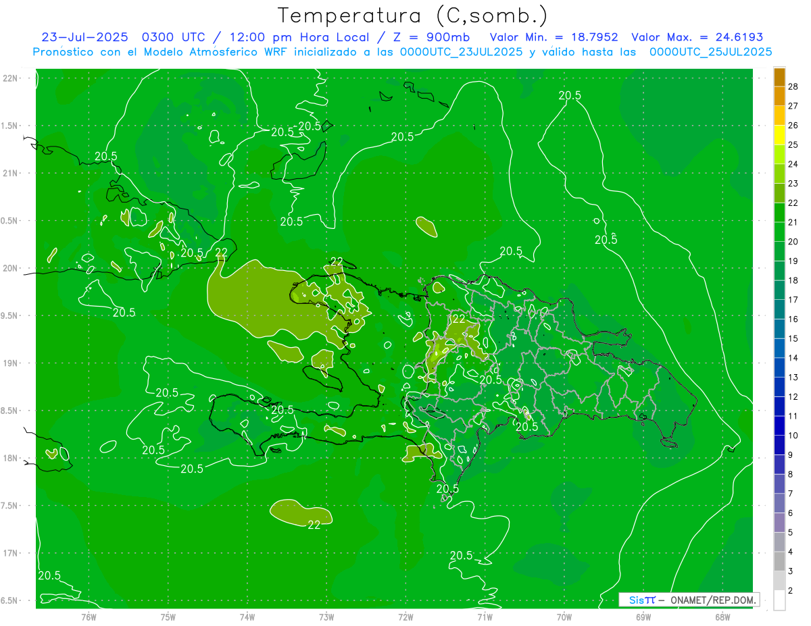Click the '19N' latitude axis label
Image resolution: width=811 pixels, height=626 pixels.
pos(11,363)
